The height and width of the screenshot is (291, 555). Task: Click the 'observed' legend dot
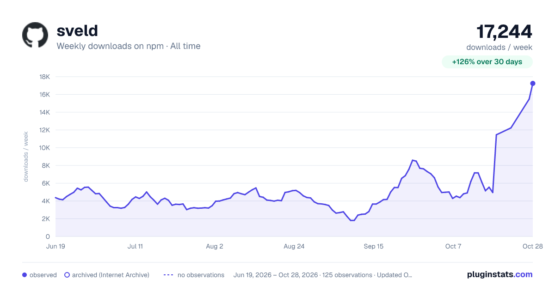click(25, 275)
